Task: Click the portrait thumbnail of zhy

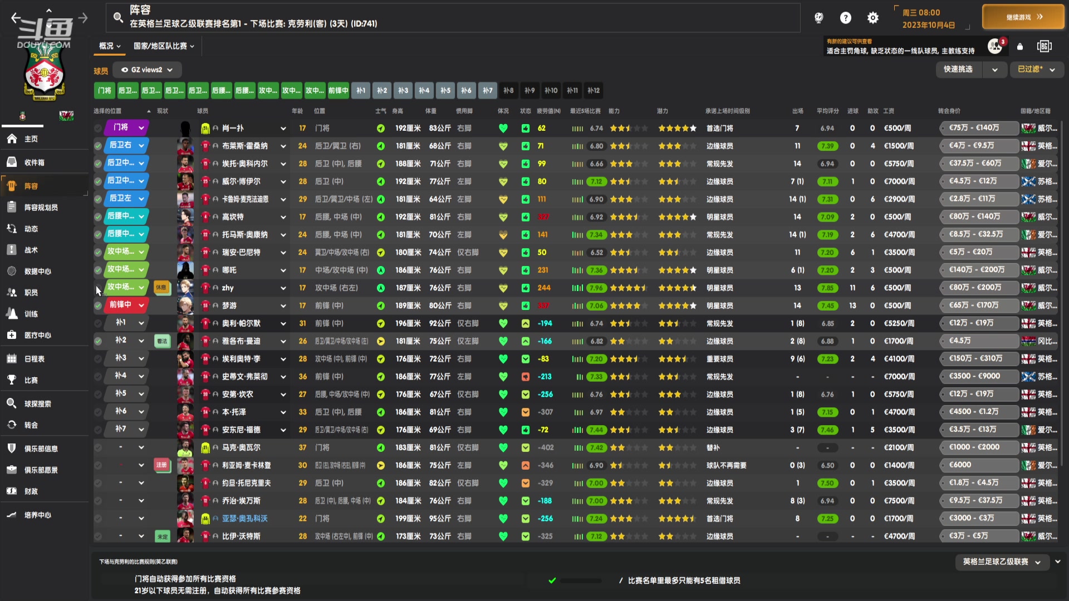Action: pyautogui.click(x=185, y=288)
